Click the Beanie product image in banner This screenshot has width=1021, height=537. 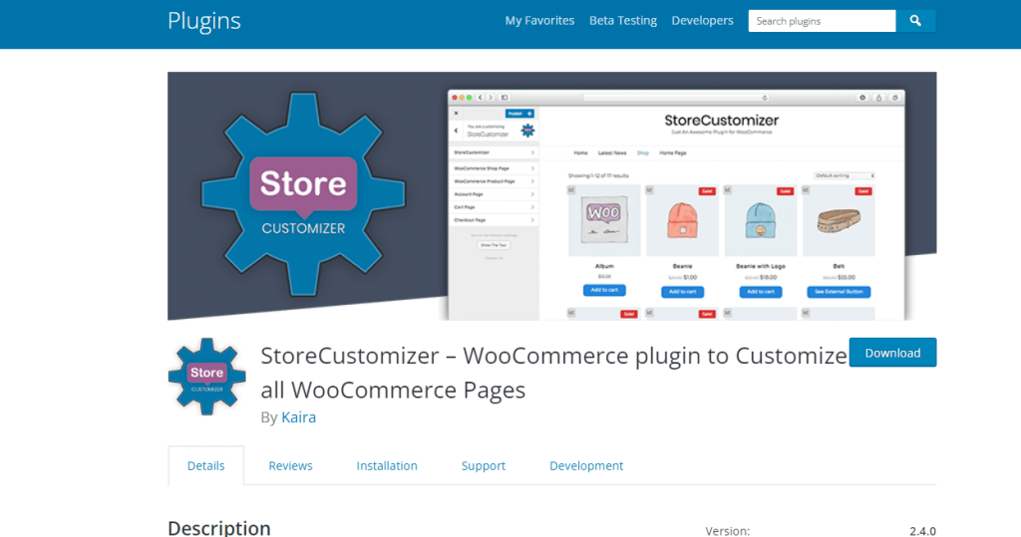point(682,220)
